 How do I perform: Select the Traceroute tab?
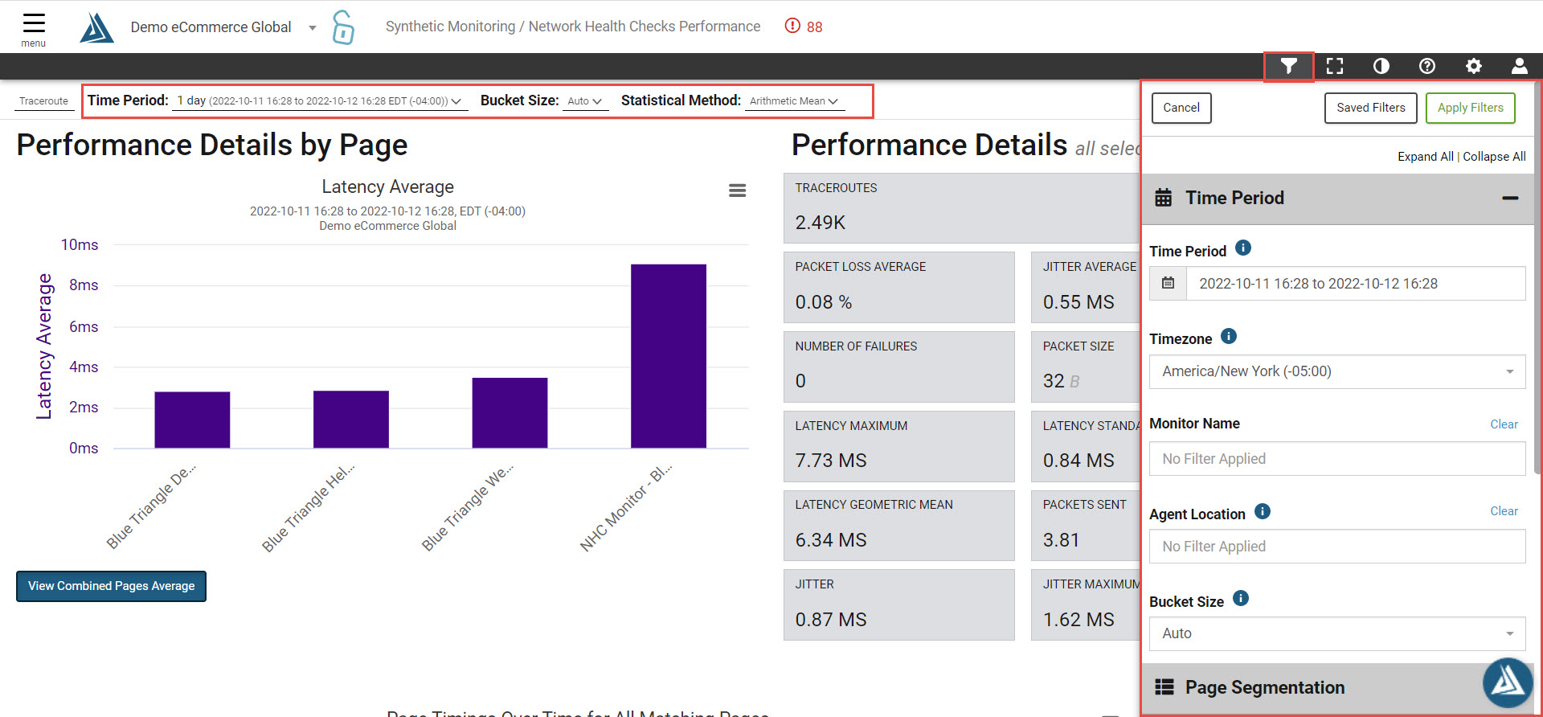(43, 101)
